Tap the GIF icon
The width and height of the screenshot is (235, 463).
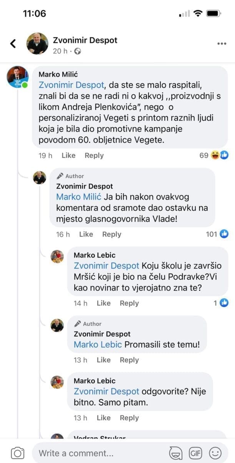pyautogui.click(x=196, y=453)
